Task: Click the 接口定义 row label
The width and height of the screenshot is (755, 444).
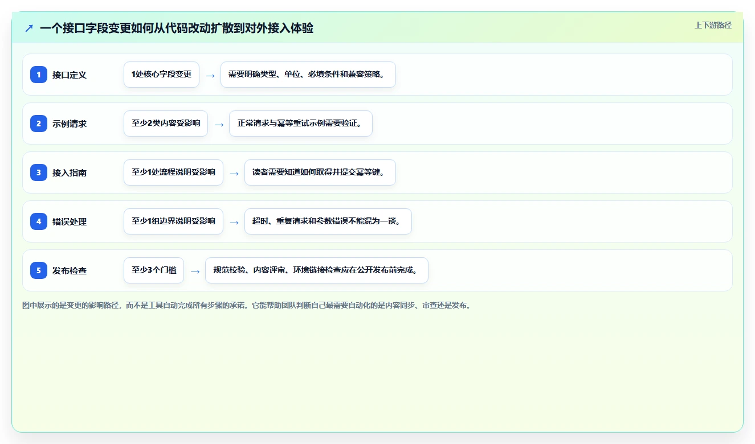Action: tap(70, 75)
